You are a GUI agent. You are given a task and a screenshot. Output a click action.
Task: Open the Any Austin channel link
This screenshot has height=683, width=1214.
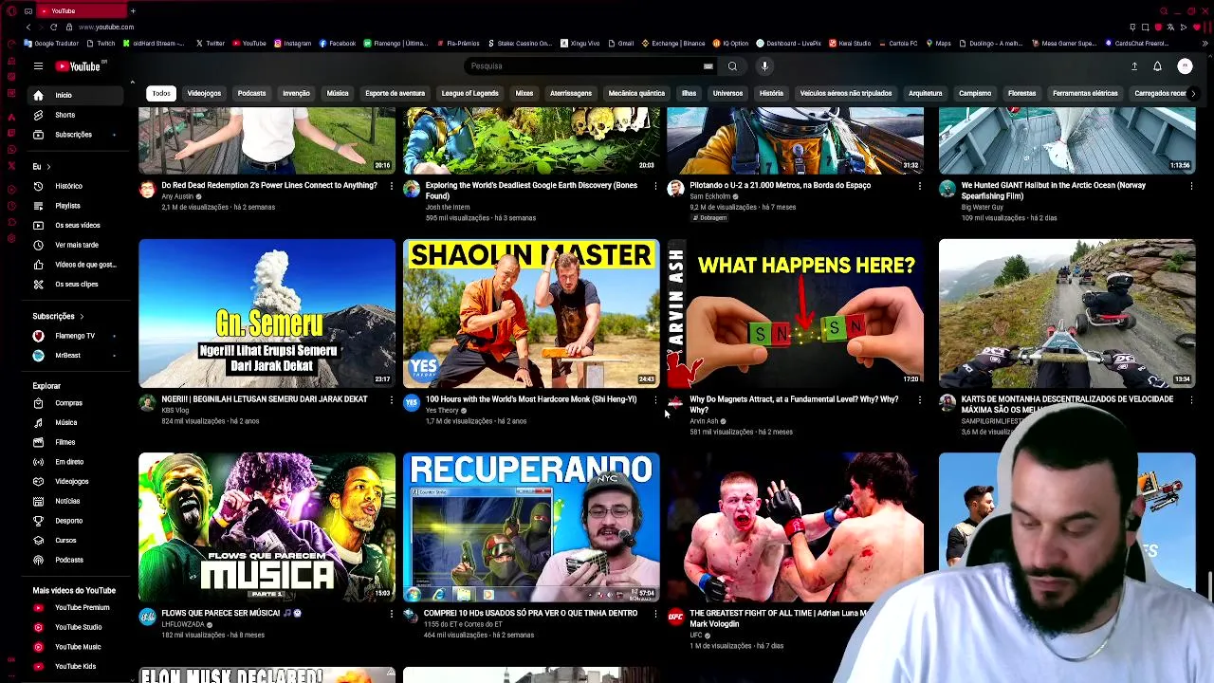click(x=177, y=196)
